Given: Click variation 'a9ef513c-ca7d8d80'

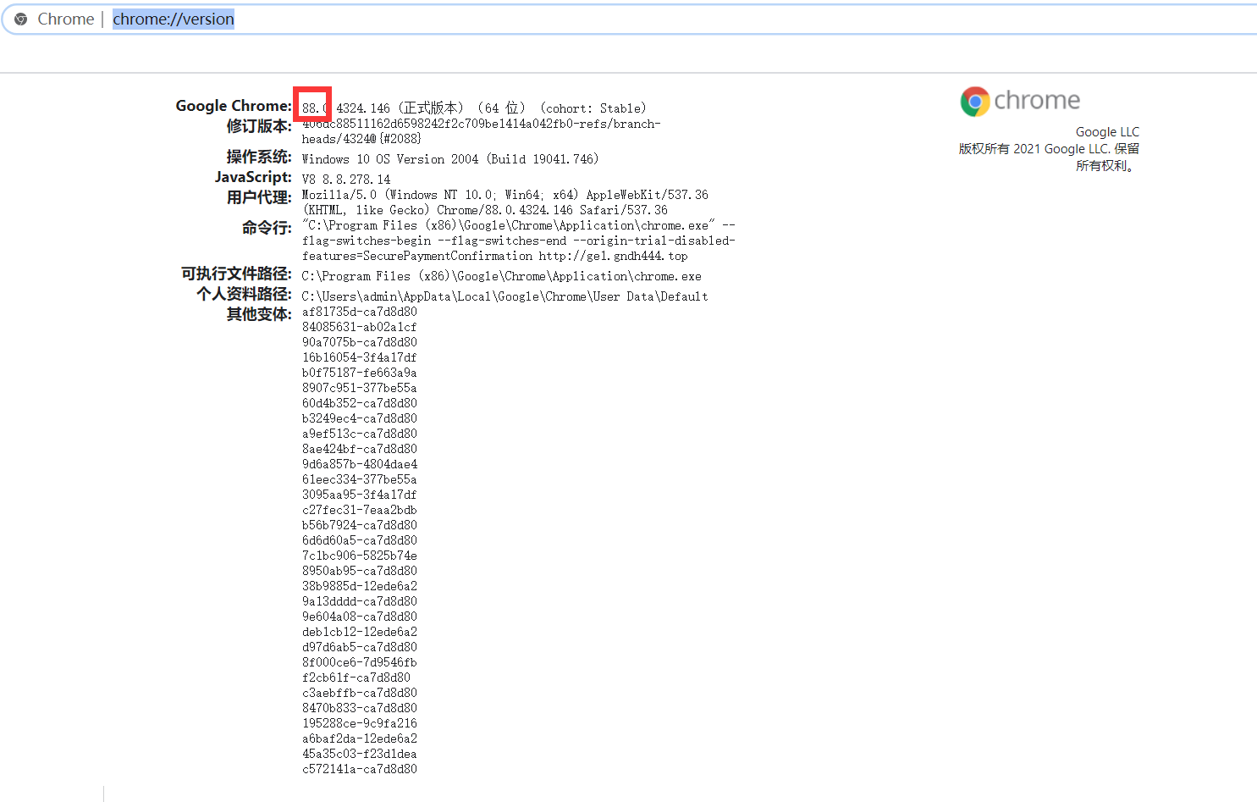Looking at the screenshot, I should (x=360, y=434).
